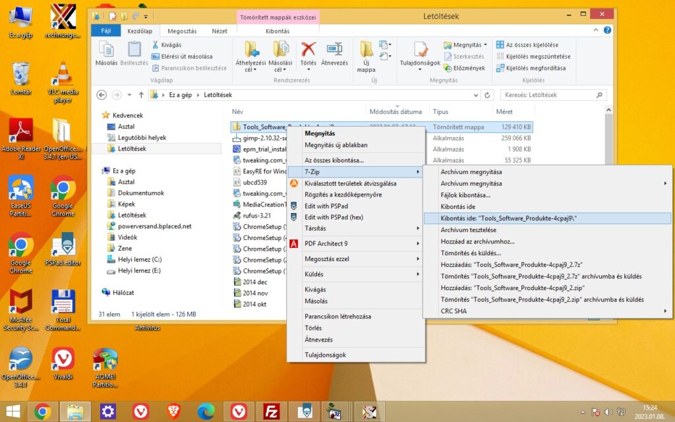Click the file list scrollbar up arrow
Viewport: 675px width, 422px height.
coord(608,110)
